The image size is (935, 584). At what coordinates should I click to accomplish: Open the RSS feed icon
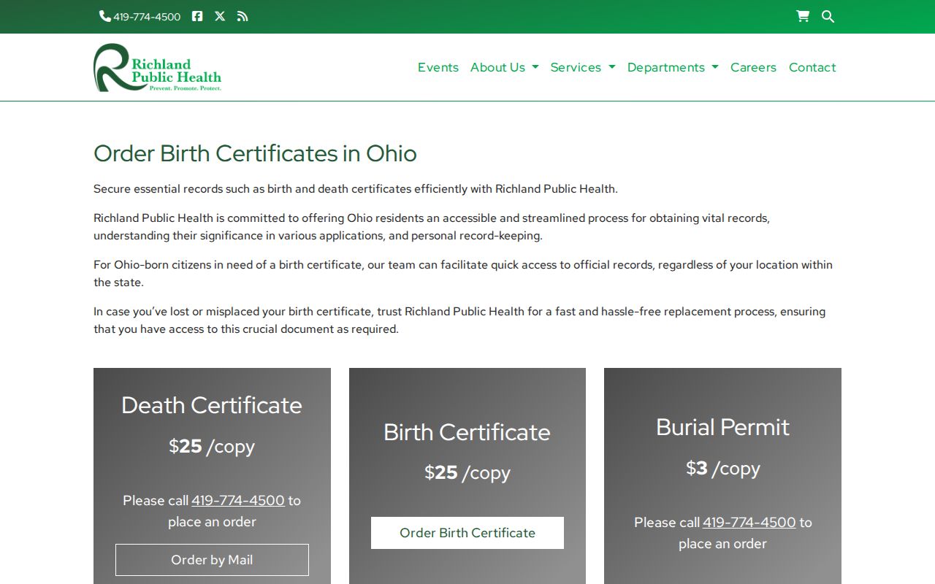pyautogui.click(x=243, y=16)
